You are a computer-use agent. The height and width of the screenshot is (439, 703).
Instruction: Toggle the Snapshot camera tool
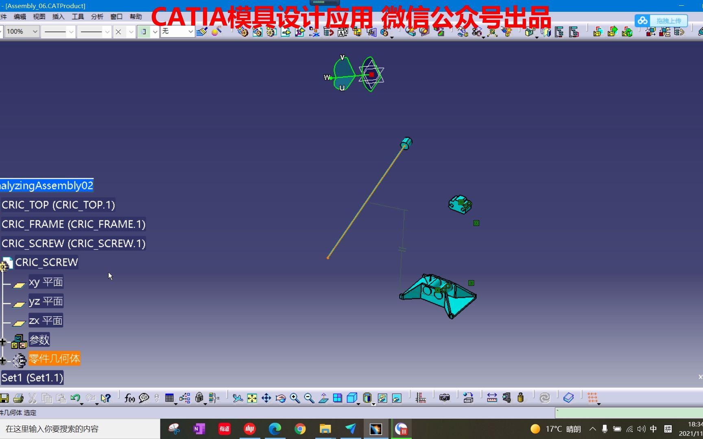[445, 398]
